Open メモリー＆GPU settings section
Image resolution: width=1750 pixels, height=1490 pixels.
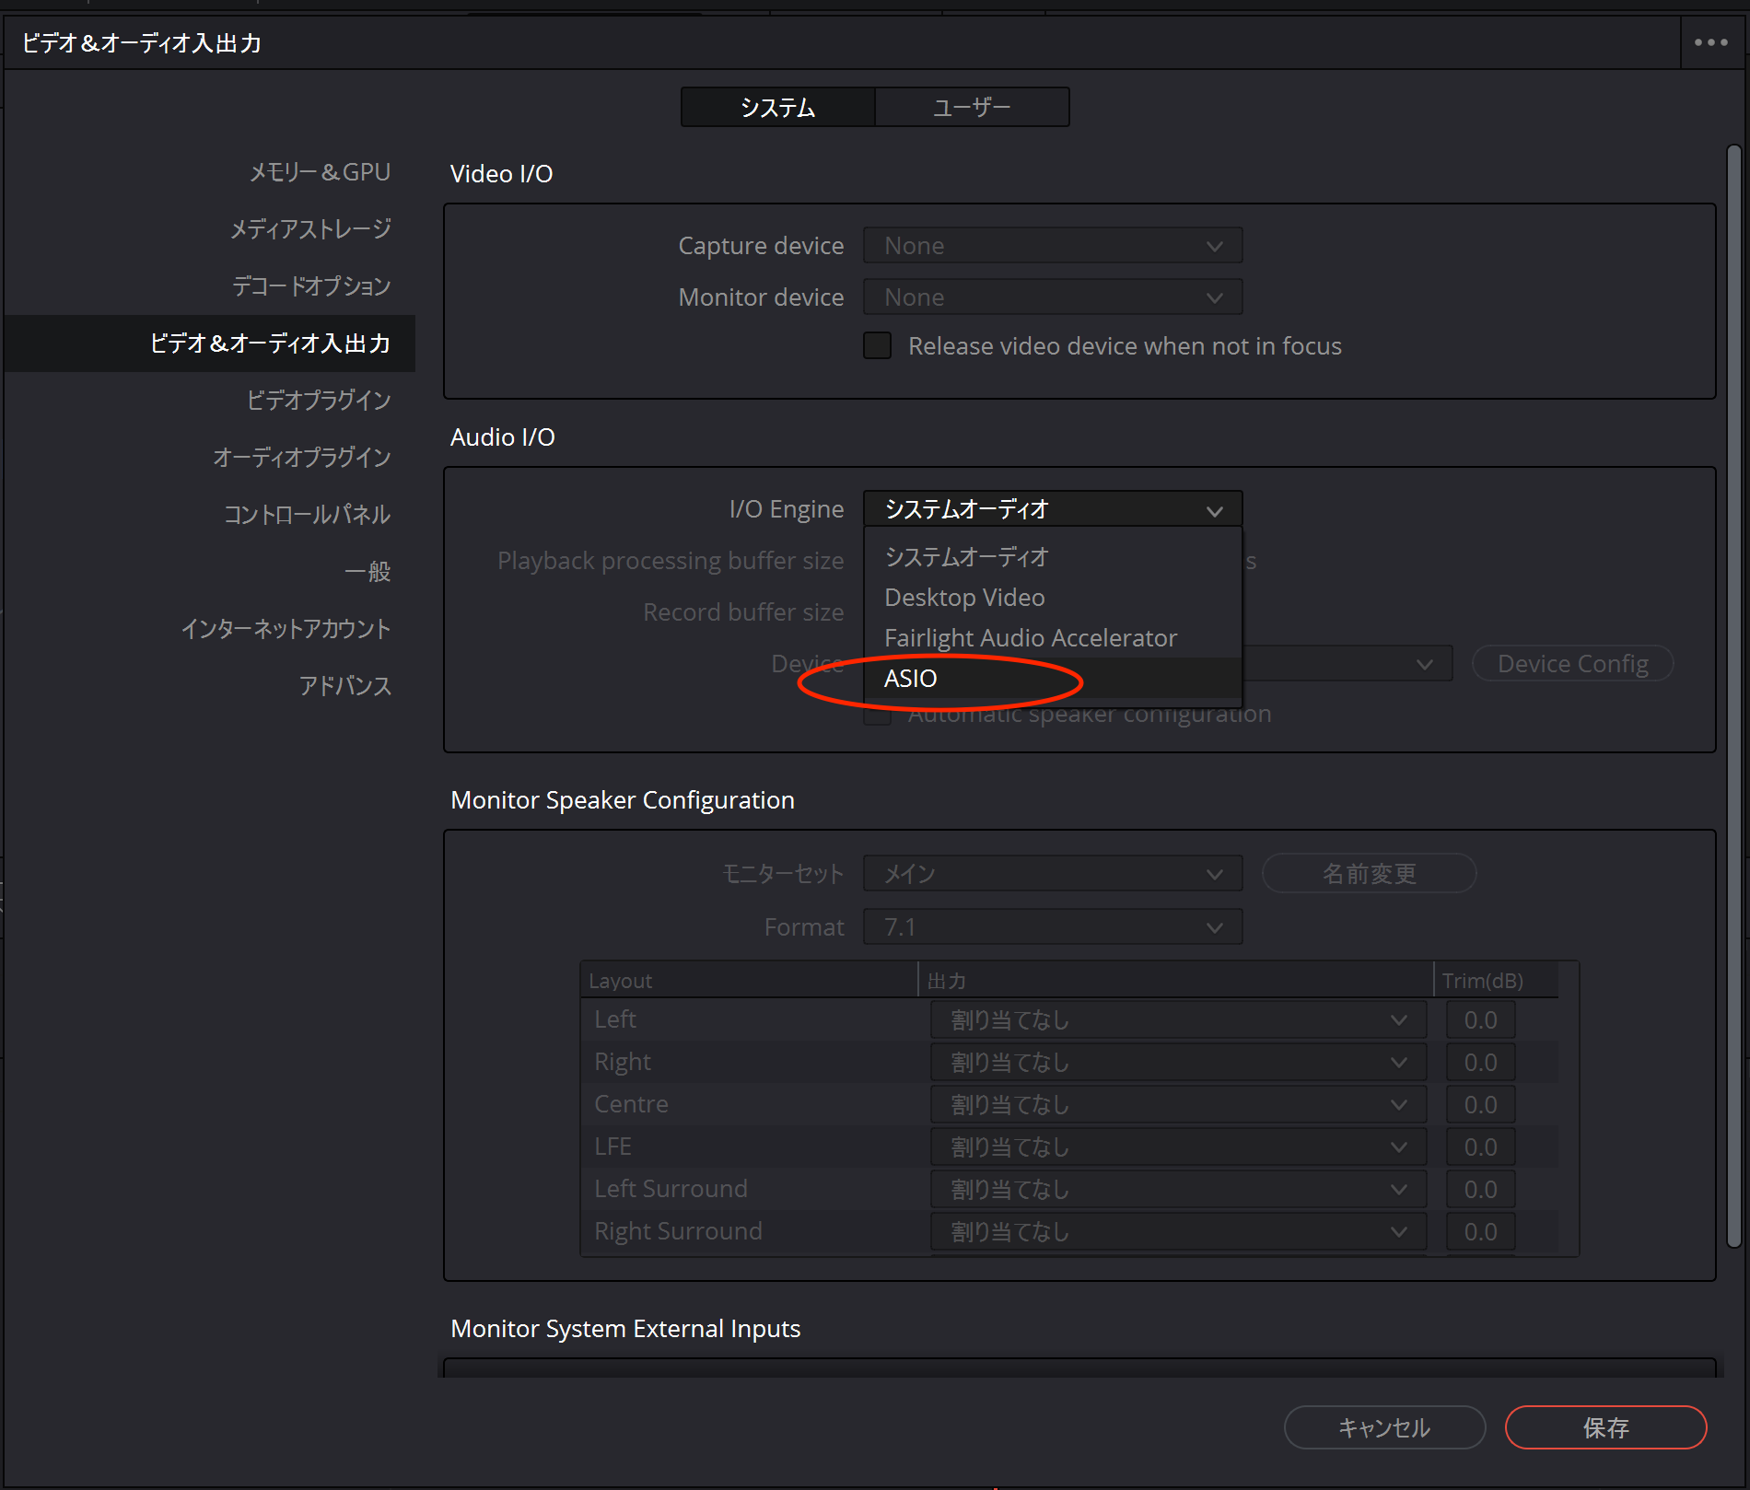point(320,172)
